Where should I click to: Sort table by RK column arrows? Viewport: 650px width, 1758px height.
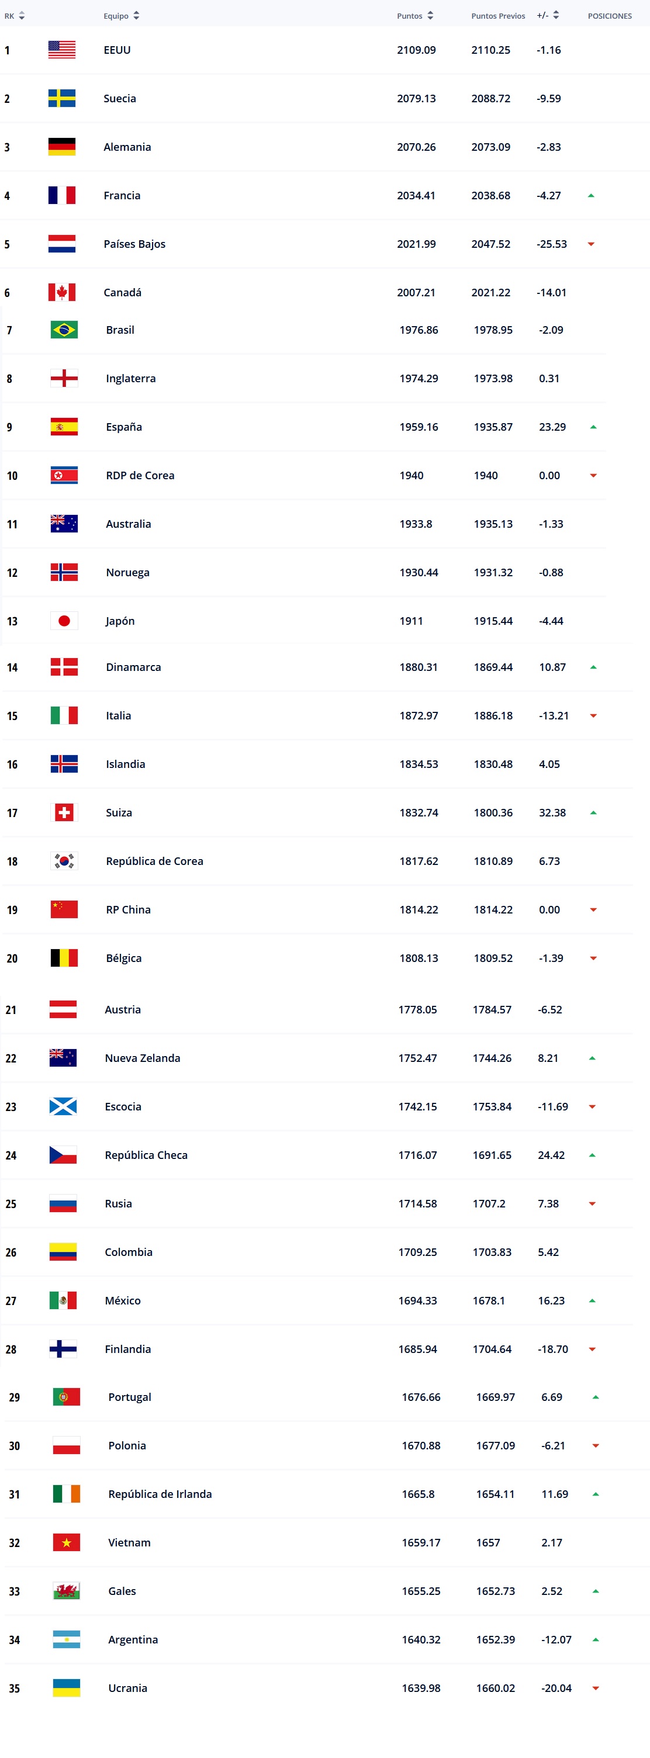click(22, 16)
